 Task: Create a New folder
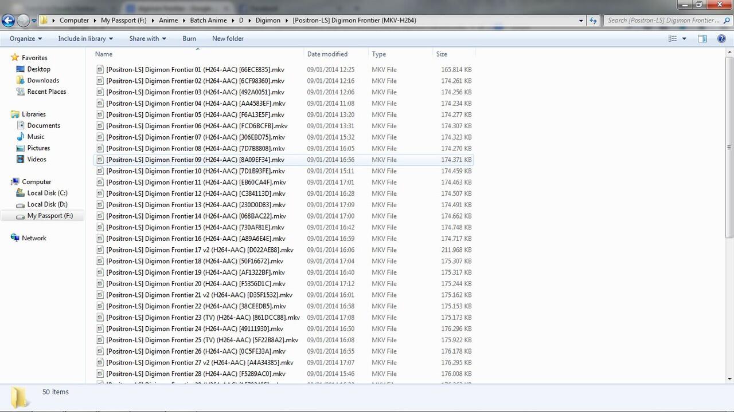228,38
